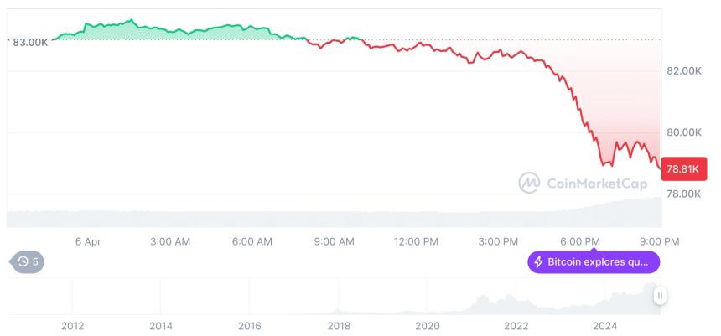
Task: Select 2022 on the history timeline
Action: pos(516,326)
